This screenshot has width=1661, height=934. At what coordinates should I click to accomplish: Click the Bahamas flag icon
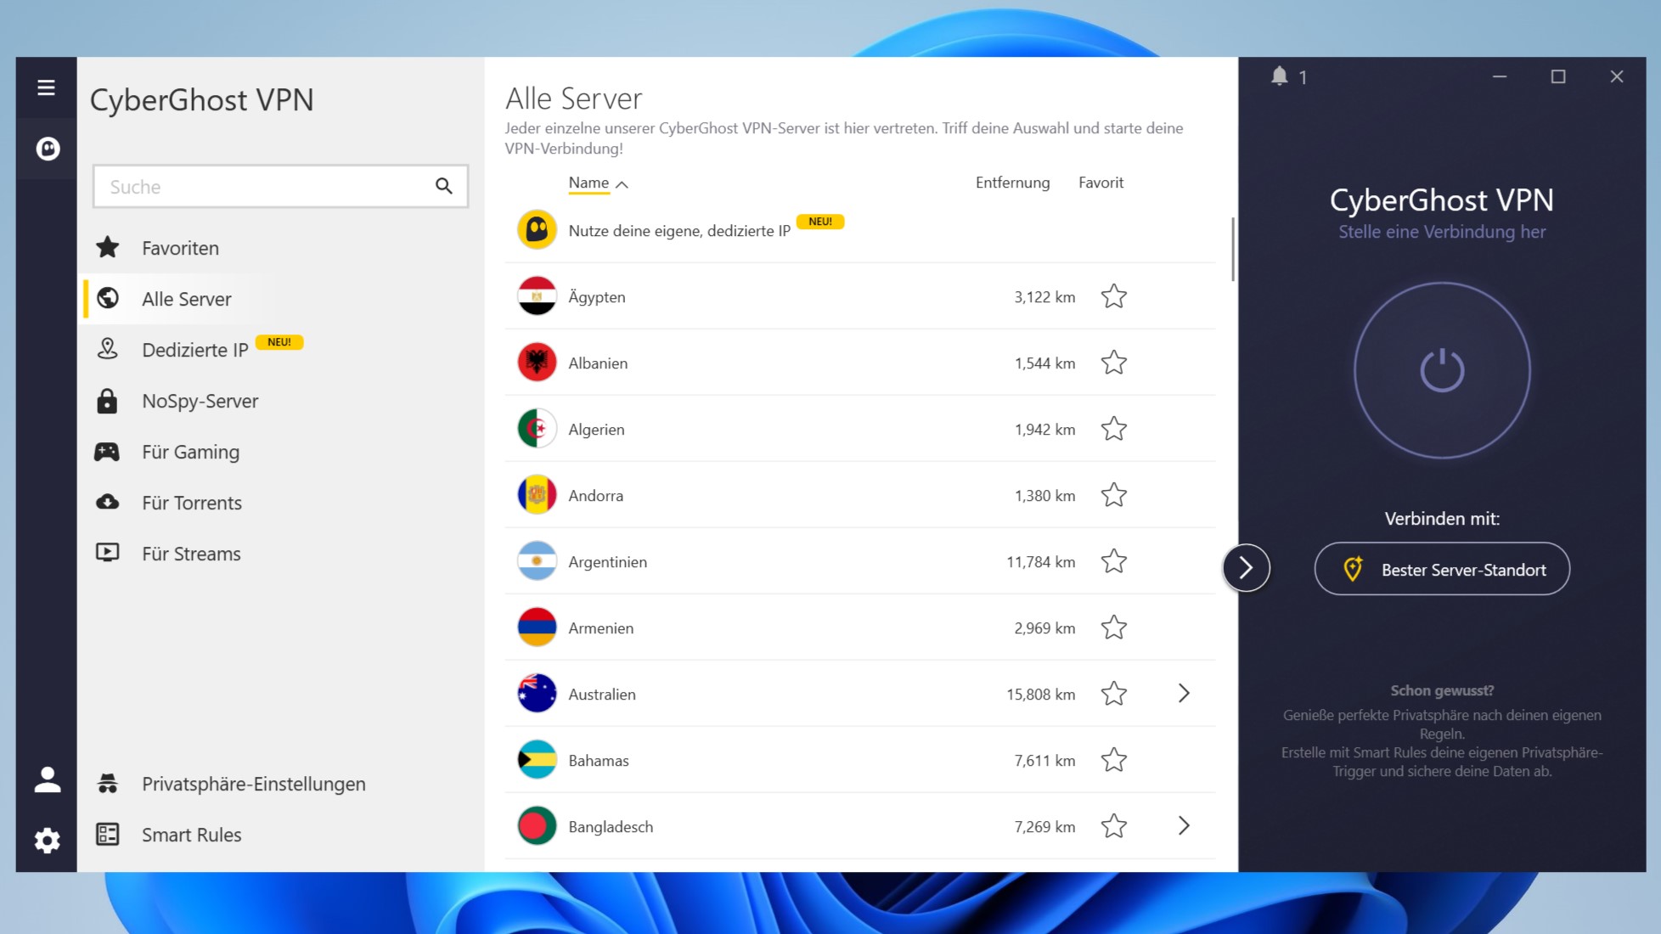[x=537, y=759]
